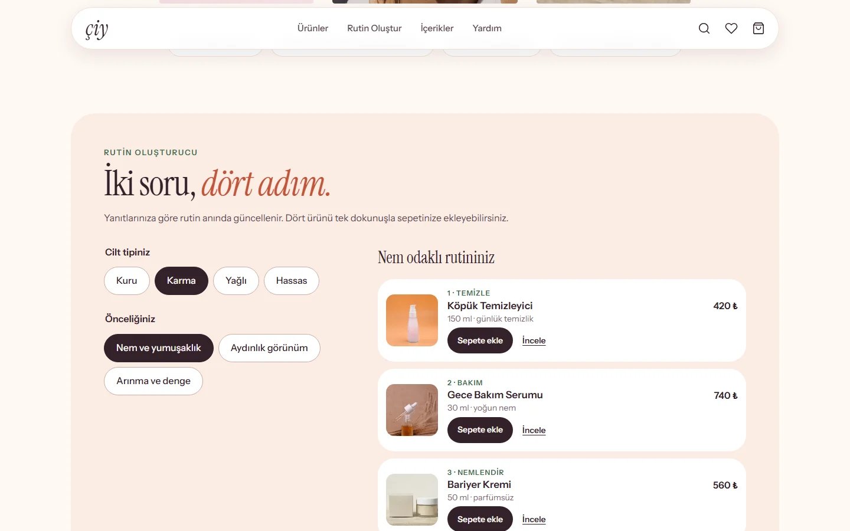Open Bariyer Kremi product thumbnail
Screen dimensions: 850x531
tap(412, 500)
